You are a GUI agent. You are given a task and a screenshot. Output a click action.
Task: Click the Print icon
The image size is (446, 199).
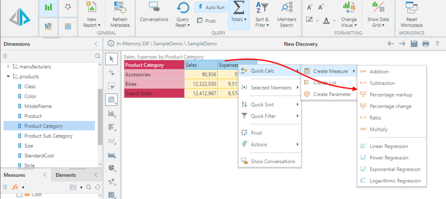click(426, 43)
